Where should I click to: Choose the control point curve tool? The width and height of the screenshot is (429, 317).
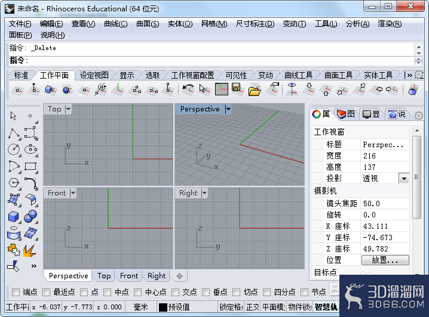[30, 133]
